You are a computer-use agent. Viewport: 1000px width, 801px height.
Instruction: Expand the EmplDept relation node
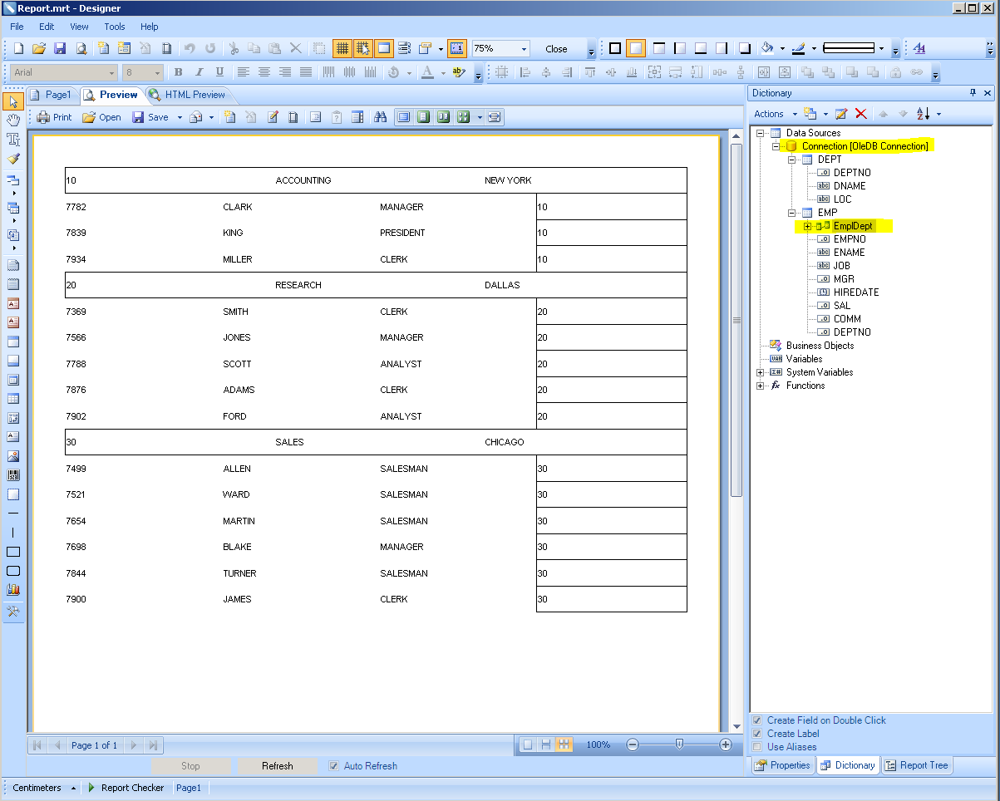pos(807,226)
